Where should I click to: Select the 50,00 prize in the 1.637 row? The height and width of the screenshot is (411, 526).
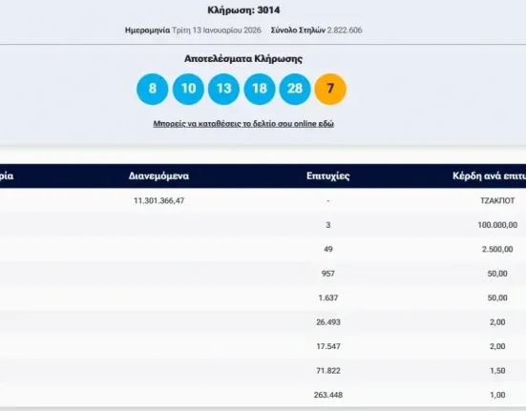point(497,298)
